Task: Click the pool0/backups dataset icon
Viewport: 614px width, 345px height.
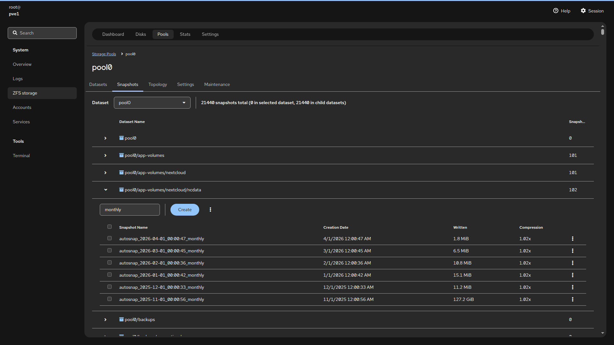Action: click(122, 319)
